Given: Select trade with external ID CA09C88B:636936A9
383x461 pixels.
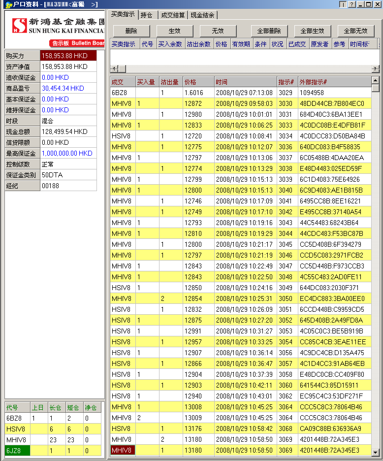Looking at the screenshot, I should (x=240, y=428).
